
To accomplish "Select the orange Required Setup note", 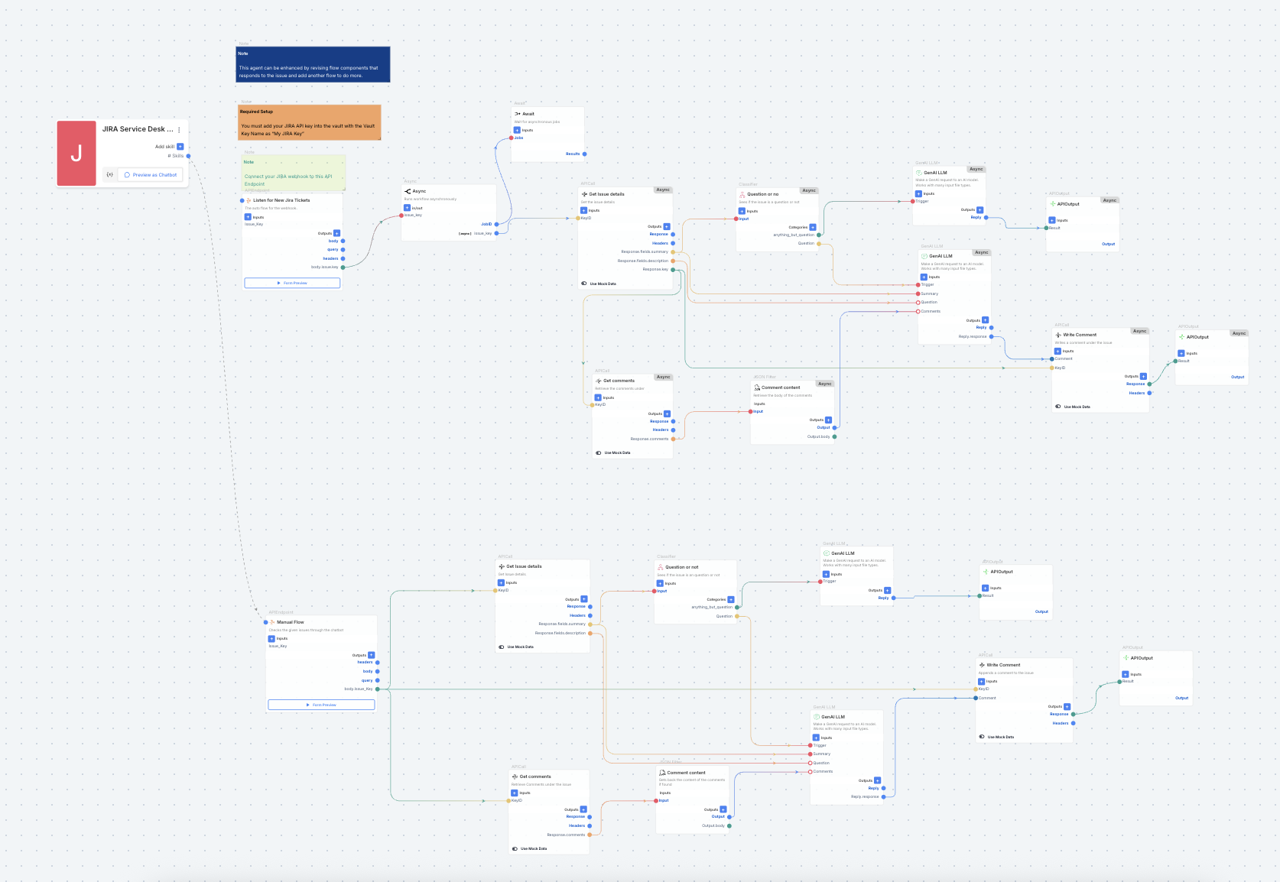I will (309, 122).
